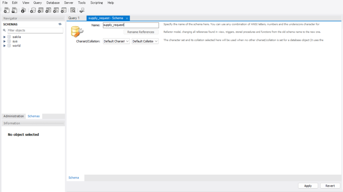Switch to the Query 1 tab
The image size is (343, 192).
coord(74,18)
